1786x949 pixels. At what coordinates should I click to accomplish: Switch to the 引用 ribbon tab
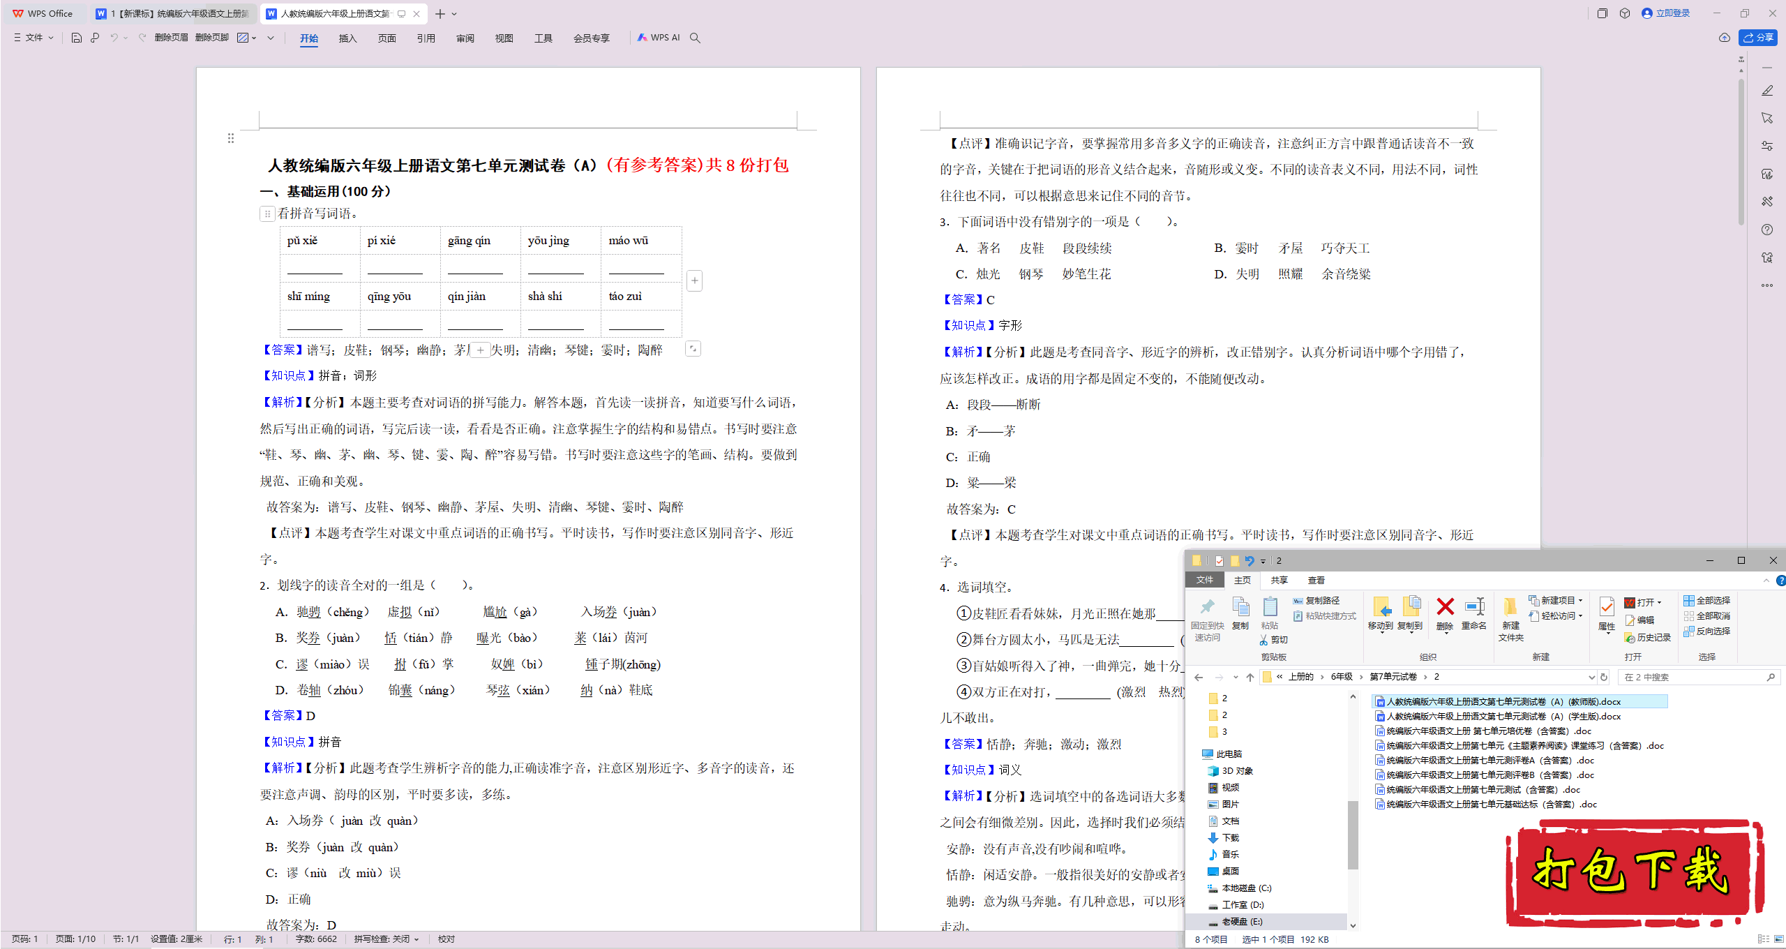426,38
